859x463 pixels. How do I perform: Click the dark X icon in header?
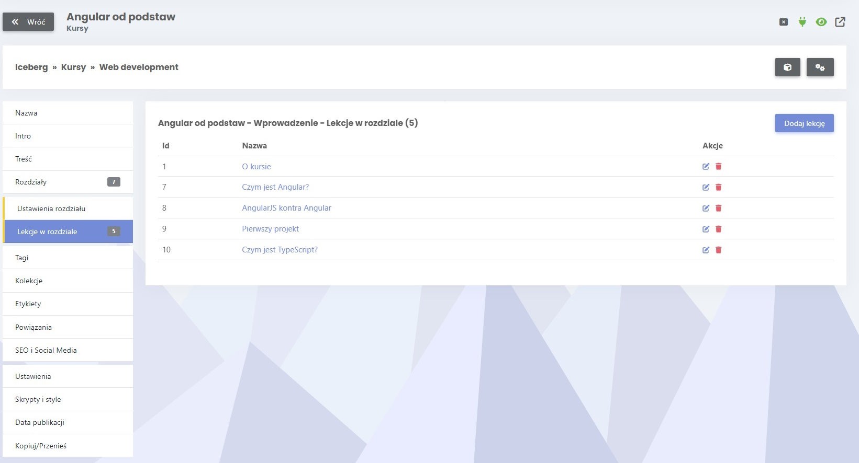784,22
